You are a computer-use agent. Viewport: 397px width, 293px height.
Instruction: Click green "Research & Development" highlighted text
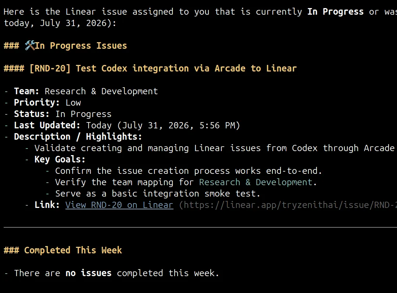point(256,182)
